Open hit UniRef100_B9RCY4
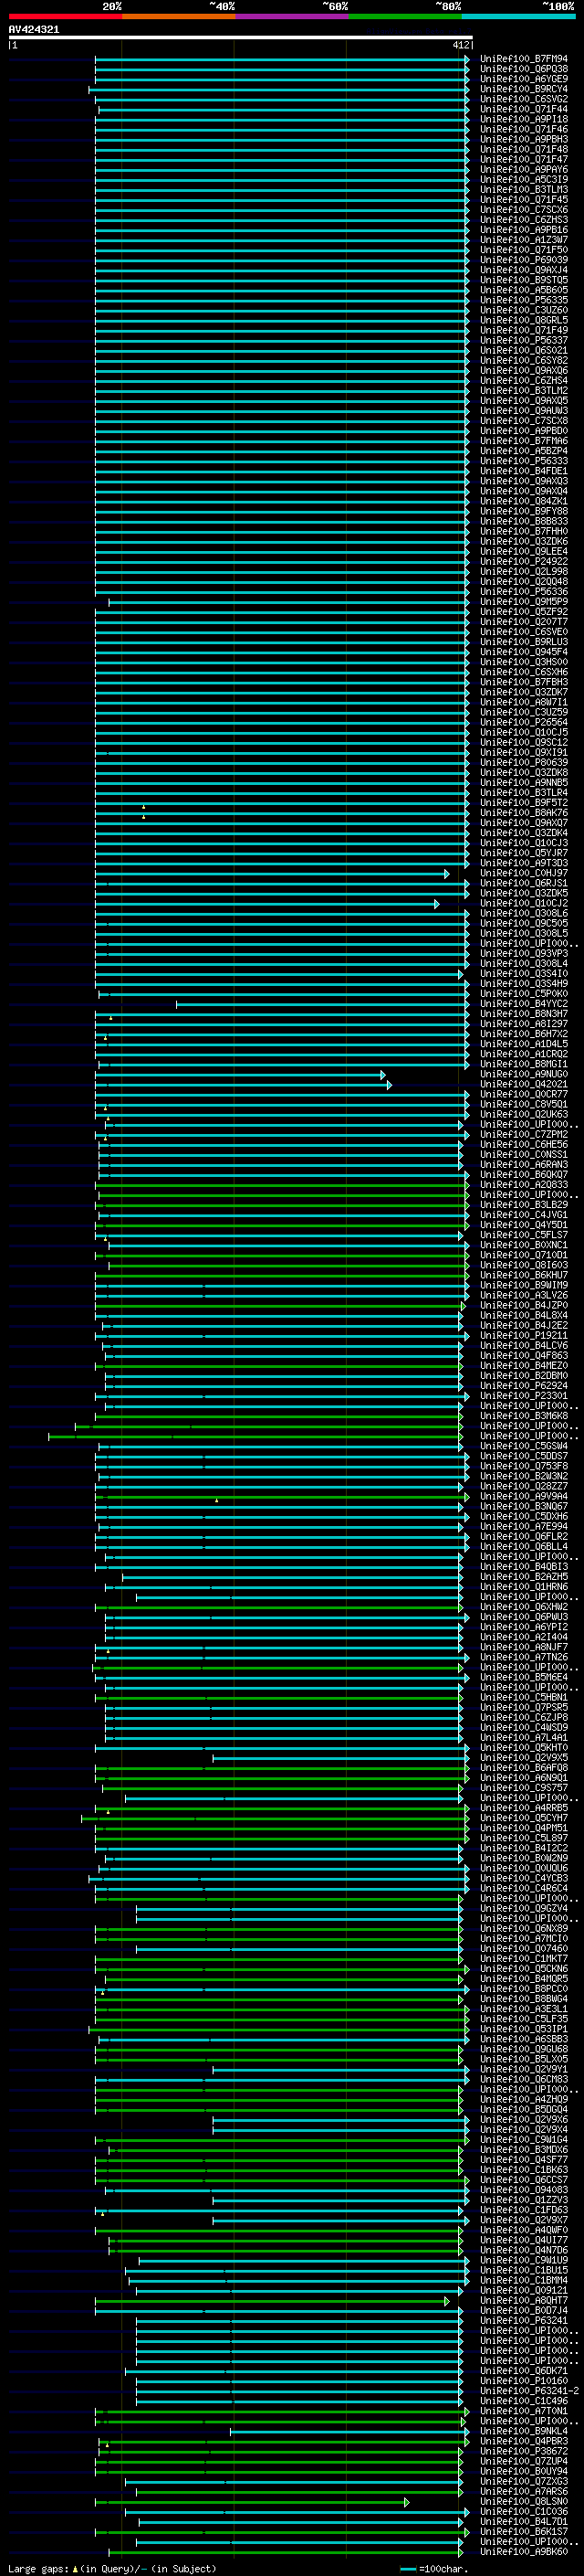This screenshot has width=584, height=2576. coord(524,89)
